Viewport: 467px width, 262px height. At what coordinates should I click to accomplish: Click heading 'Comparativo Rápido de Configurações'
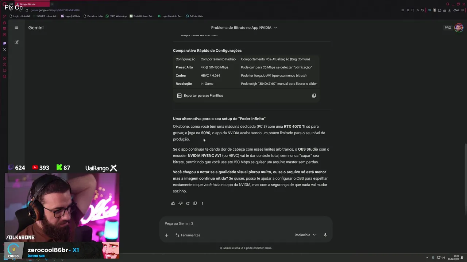click(207, 51)
